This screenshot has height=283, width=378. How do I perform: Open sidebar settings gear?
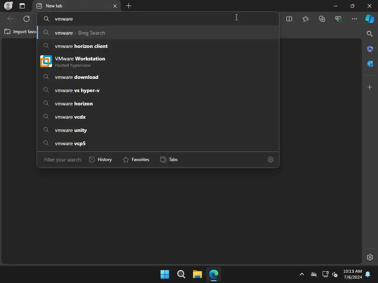(370, 257)
